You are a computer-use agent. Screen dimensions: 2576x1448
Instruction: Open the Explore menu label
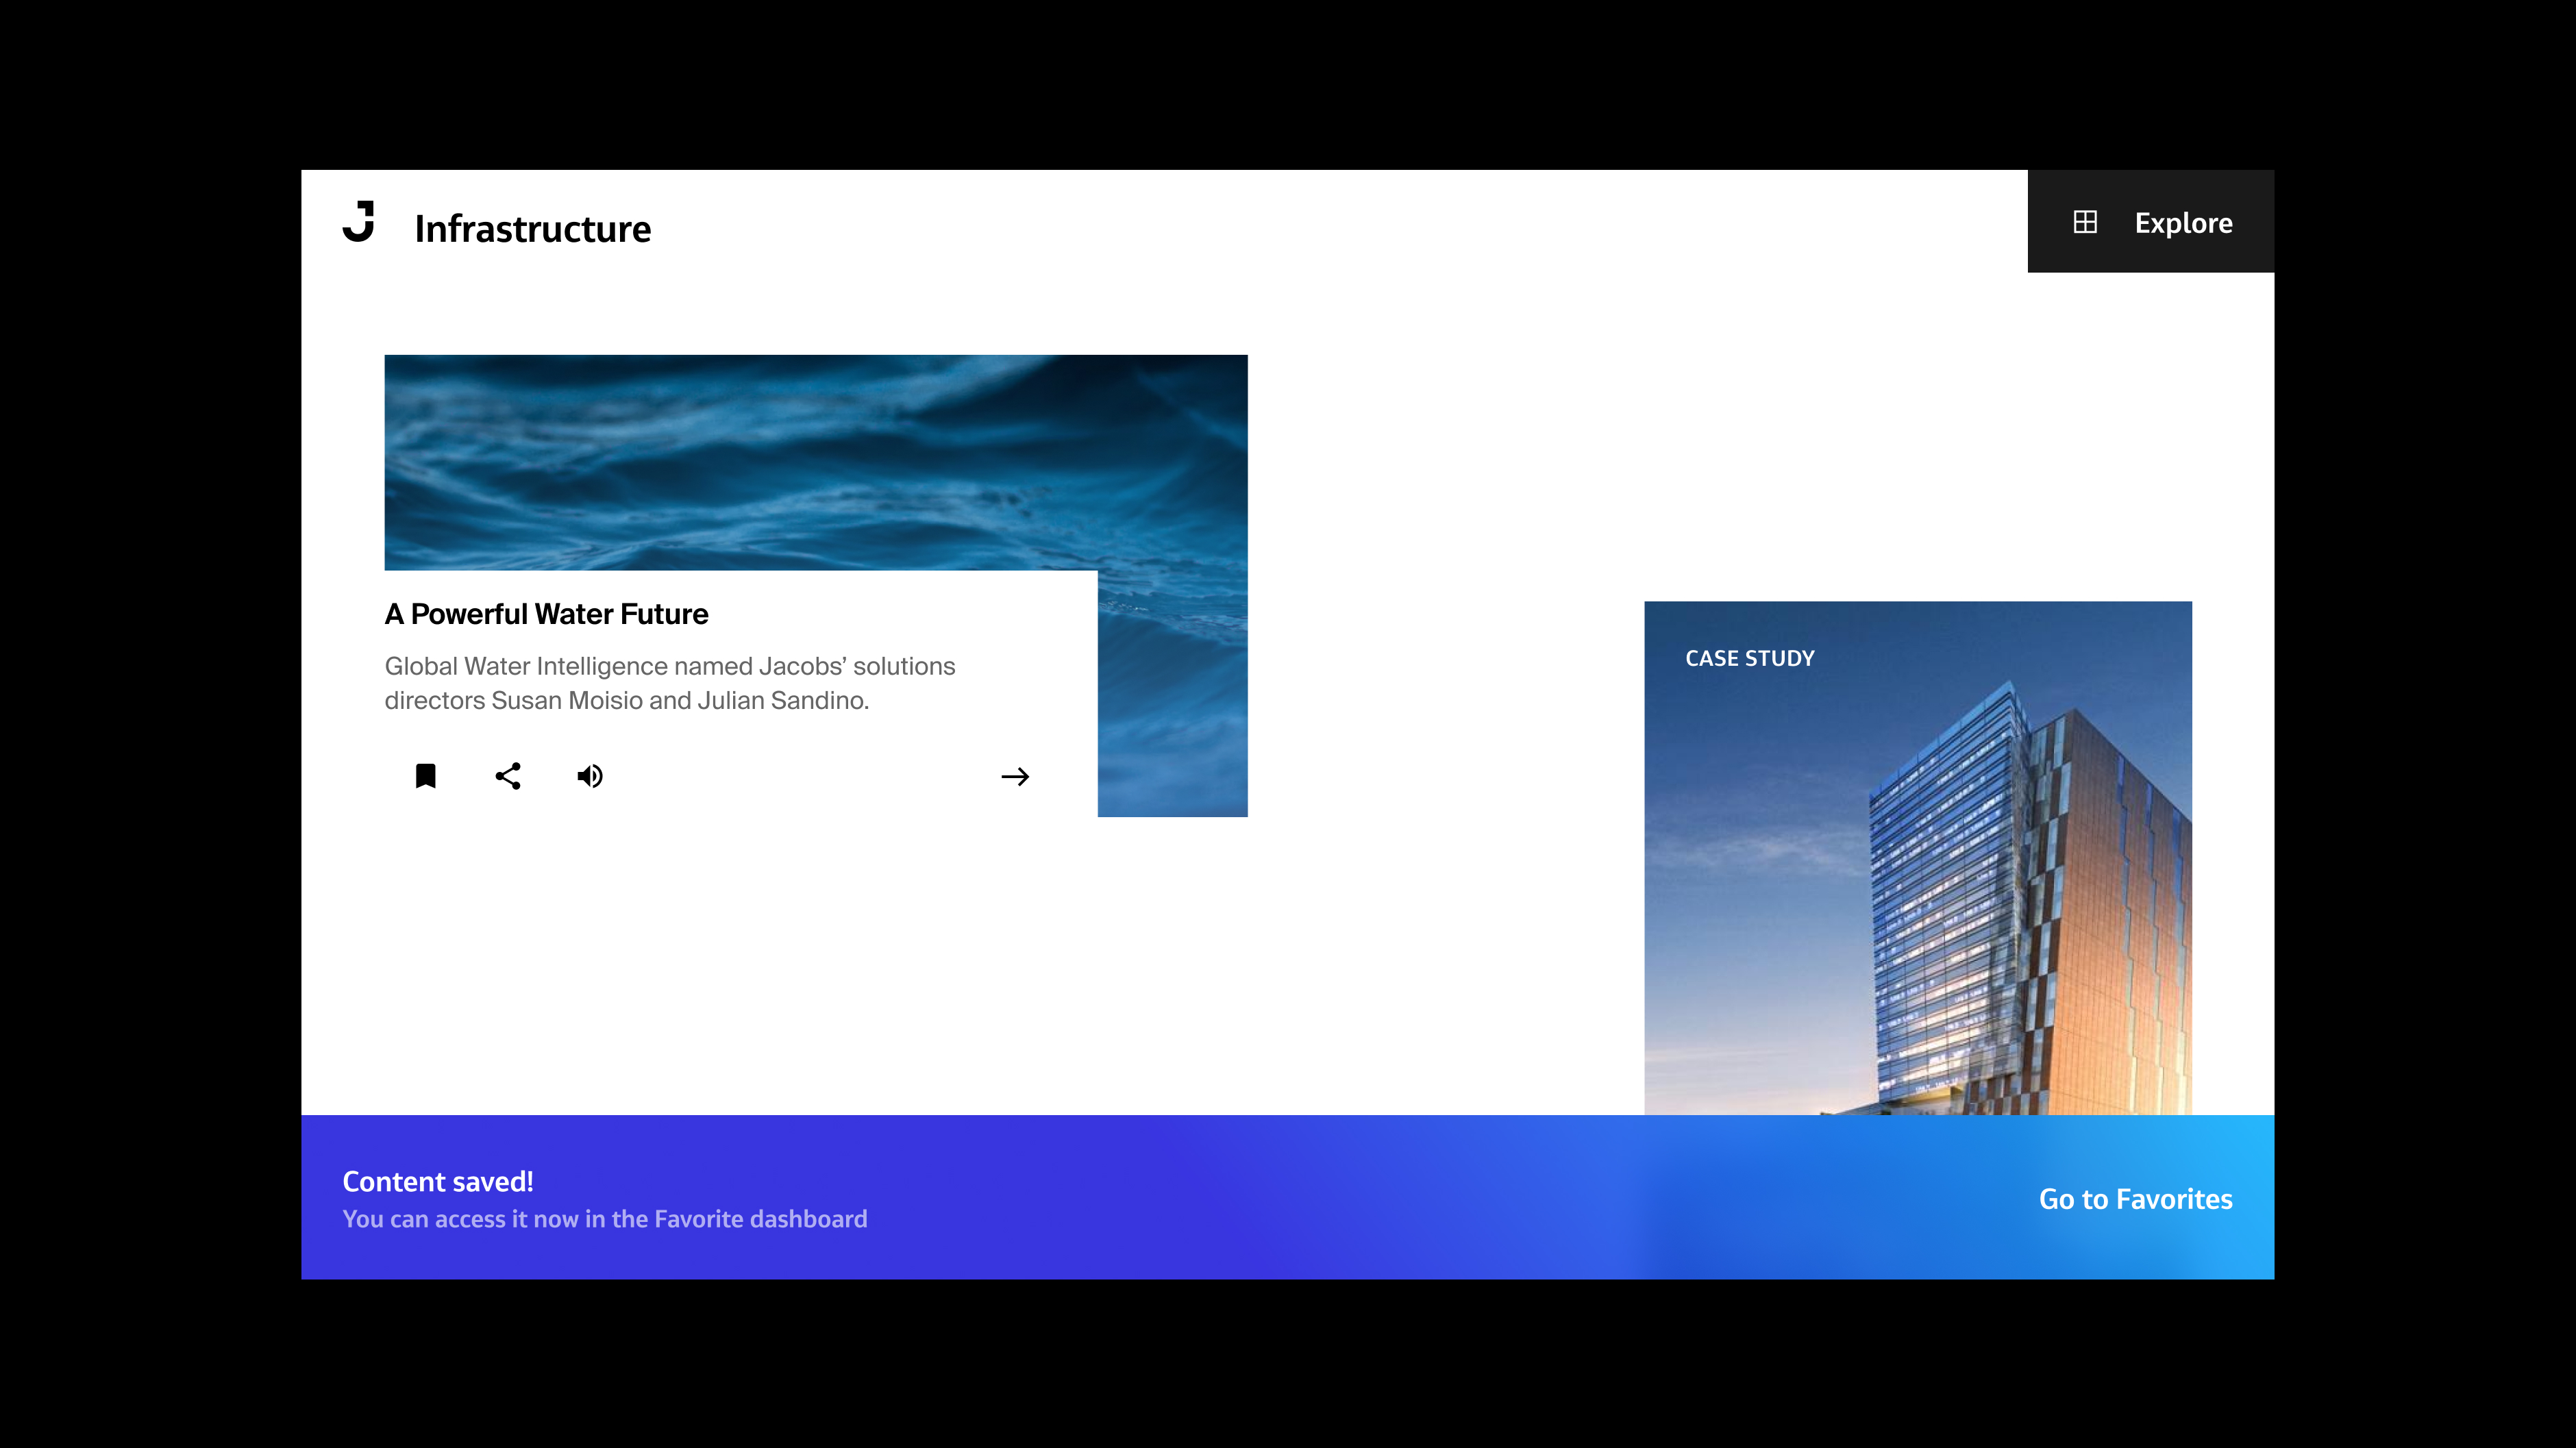click(x=2183, y=223)
